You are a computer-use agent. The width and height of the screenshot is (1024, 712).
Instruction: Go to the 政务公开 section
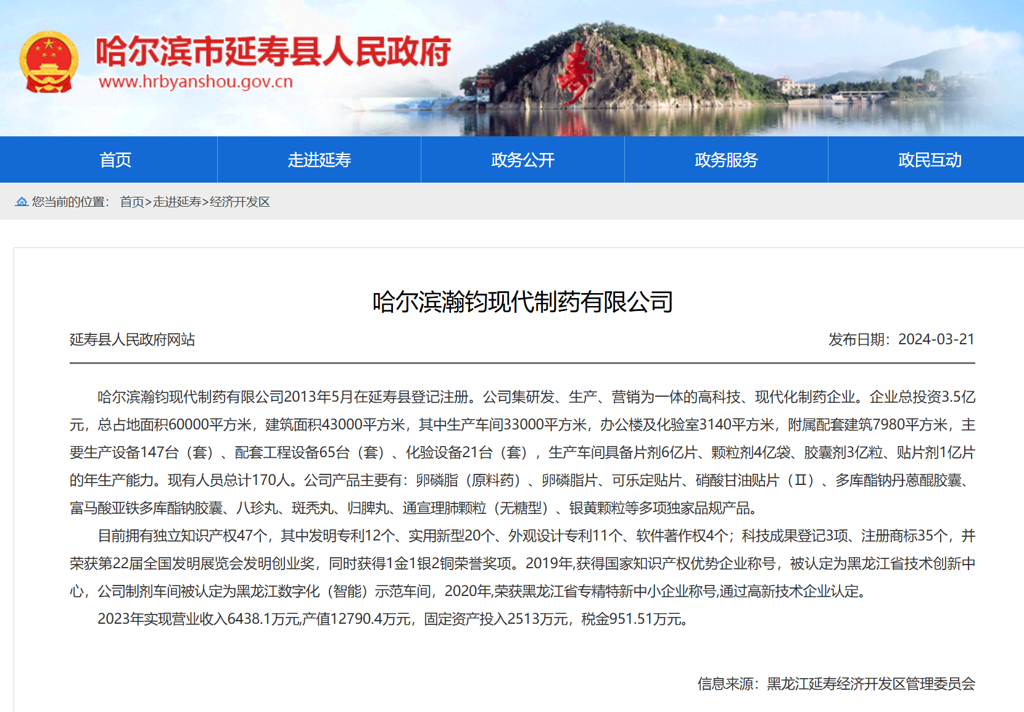pyautogui.click(x=522, y=160)
